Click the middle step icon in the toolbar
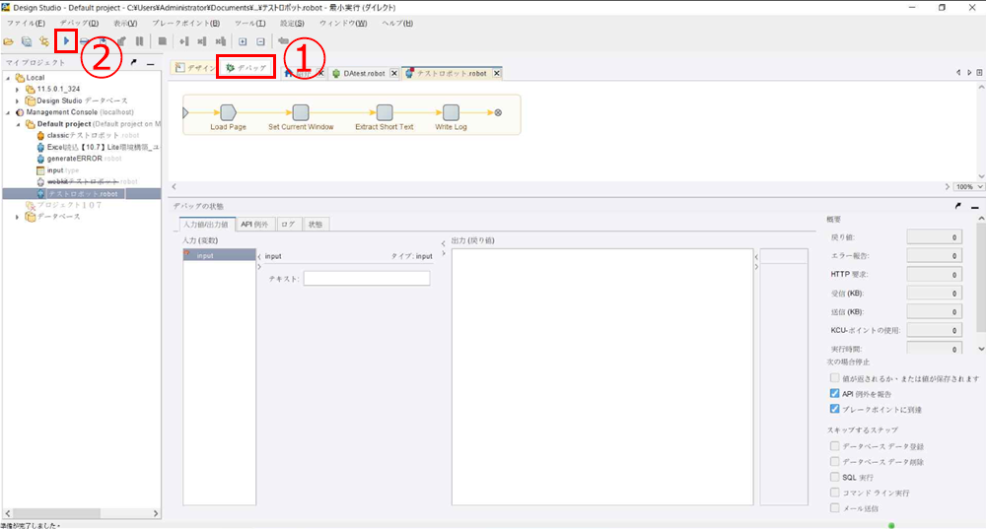This screenshot has height=529, width=986. [x=202, y=41]
